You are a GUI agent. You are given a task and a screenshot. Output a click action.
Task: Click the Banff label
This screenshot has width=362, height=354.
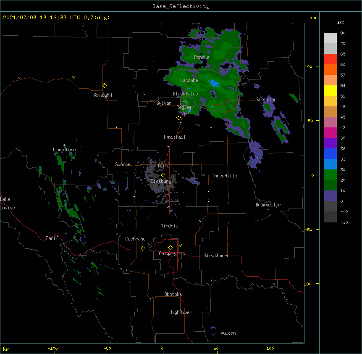pos(52,238)
